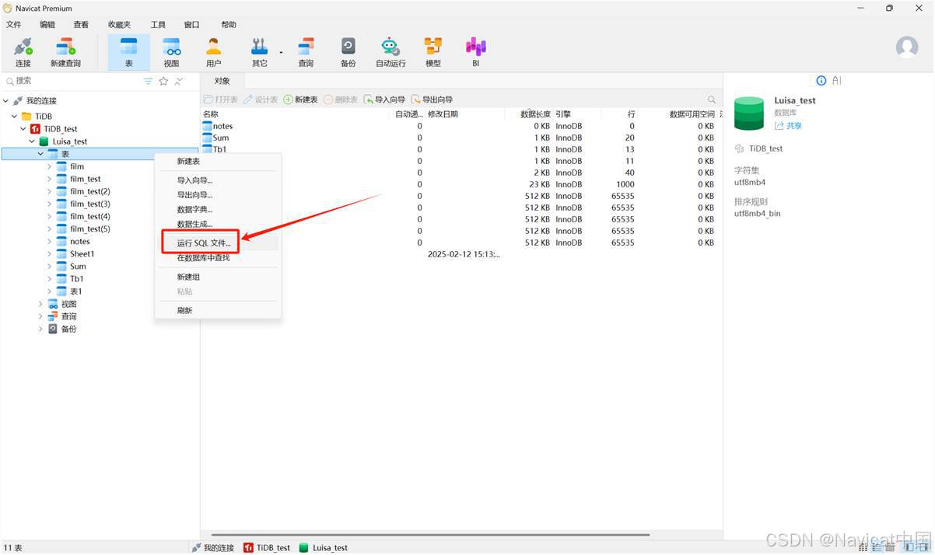
Task: Expand the film table node
Action: tap(50, 166)
